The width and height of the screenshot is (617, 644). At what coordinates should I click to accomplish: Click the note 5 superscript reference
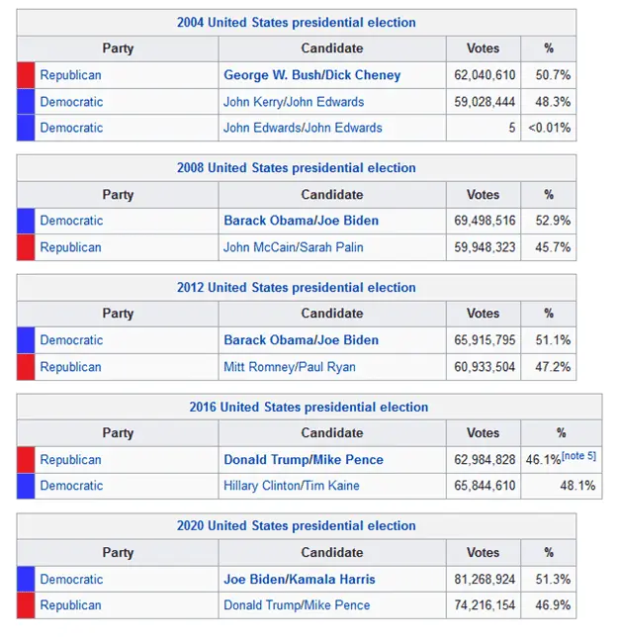[x=579, y=456]
